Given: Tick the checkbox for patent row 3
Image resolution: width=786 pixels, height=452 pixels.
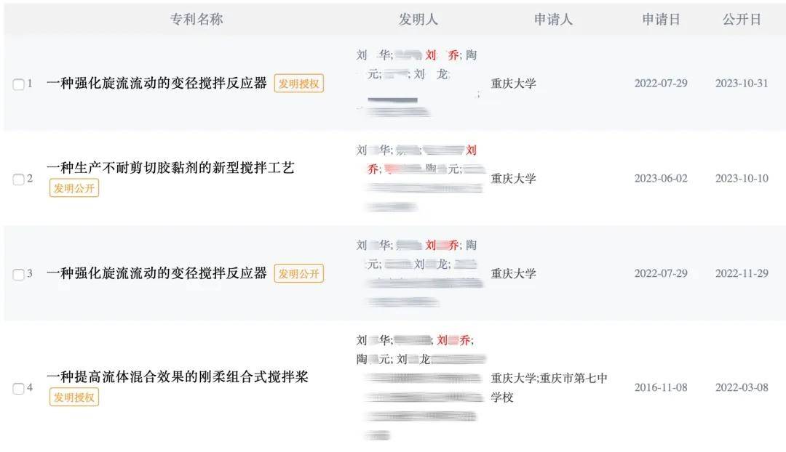Looking at the screenshot, I should [x=18, y=274].
